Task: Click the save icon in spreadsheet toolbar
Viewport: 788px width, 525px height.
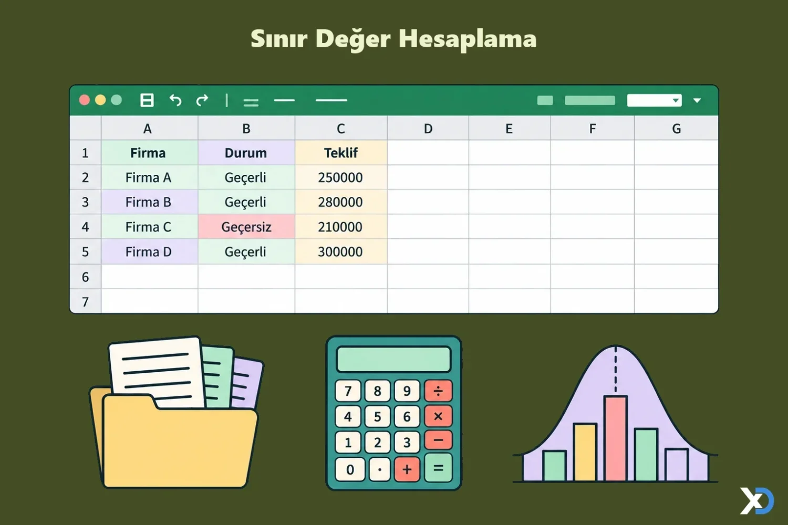Action: [x=147, y=100]
